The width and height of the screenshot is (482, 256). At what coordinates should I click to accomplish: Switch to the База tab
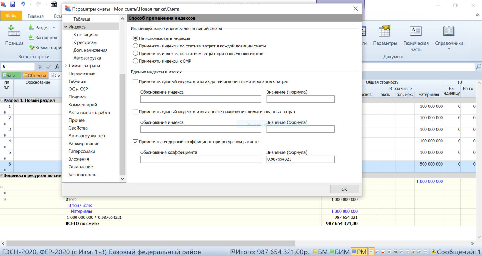tap(11, 75)
